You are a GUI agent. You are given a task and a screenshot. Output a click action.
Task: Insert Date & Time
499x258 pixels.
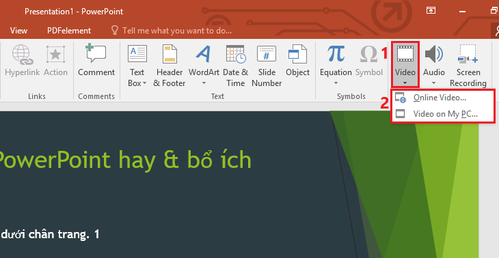(x=236, y=65)
